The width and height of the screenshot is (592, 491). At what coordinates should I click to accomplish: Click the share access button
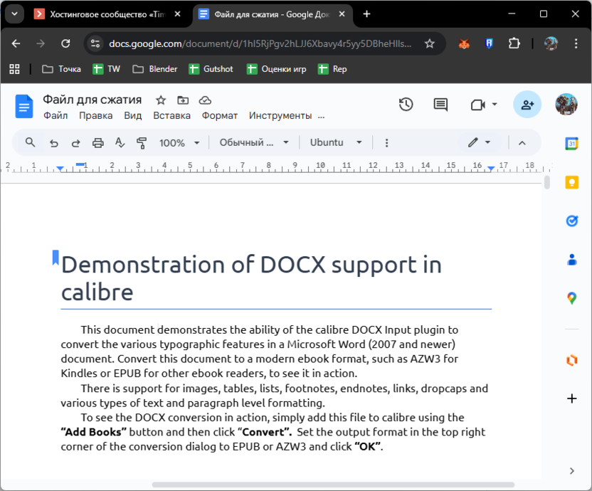[527, 105]
